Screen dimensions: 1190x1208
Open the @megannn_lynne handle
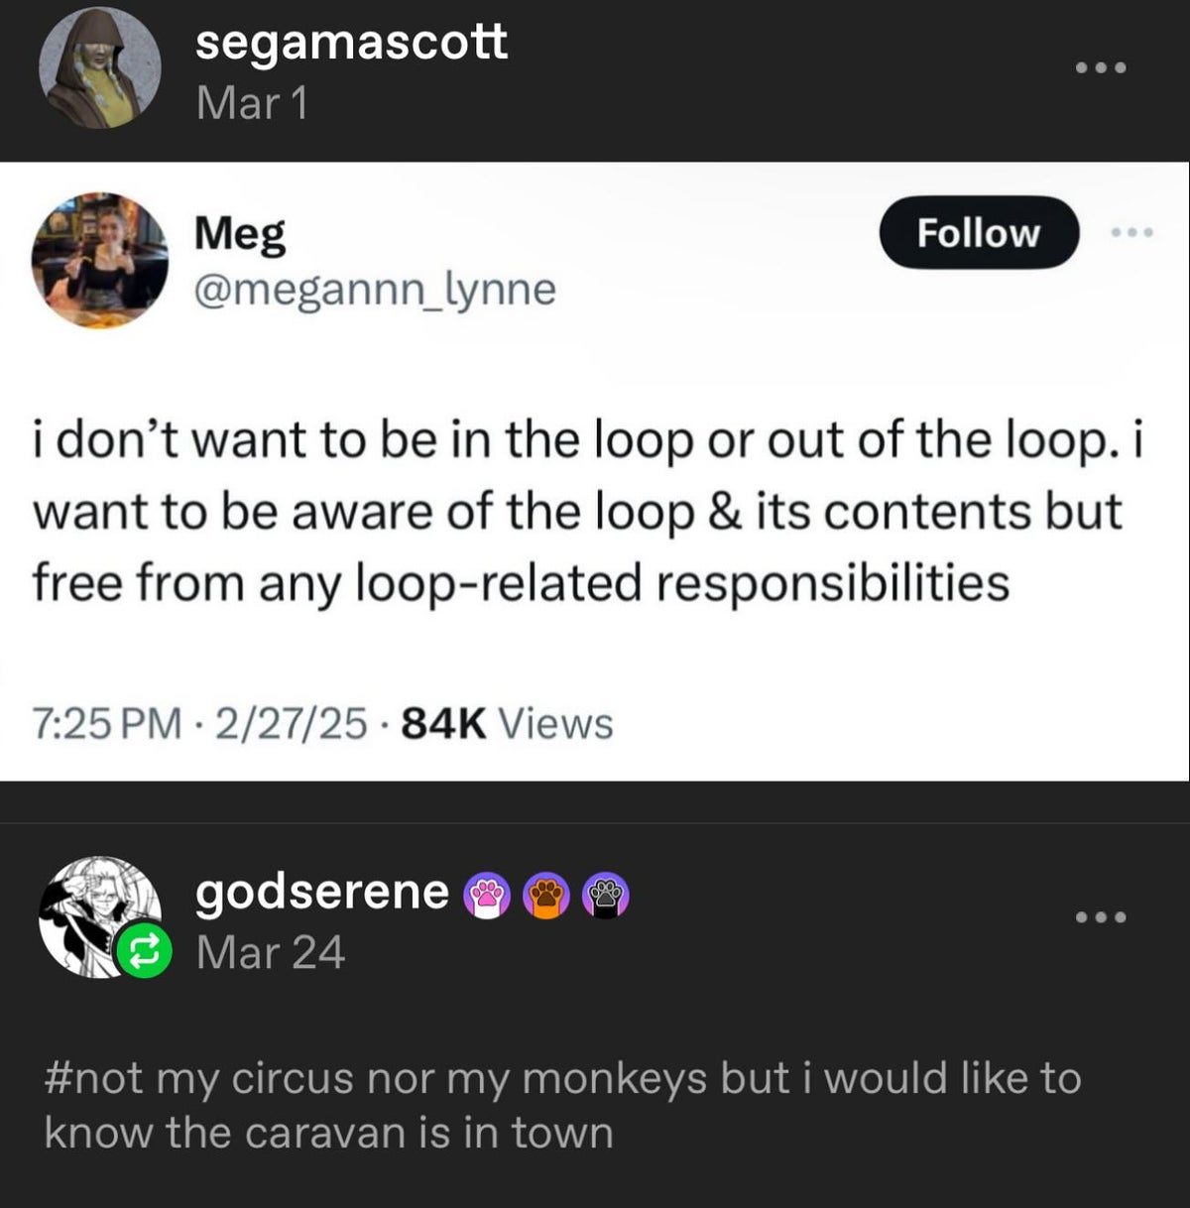point(375,290)
